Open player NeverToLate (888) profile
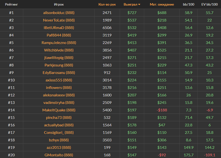221x158 pixels. 59,20
